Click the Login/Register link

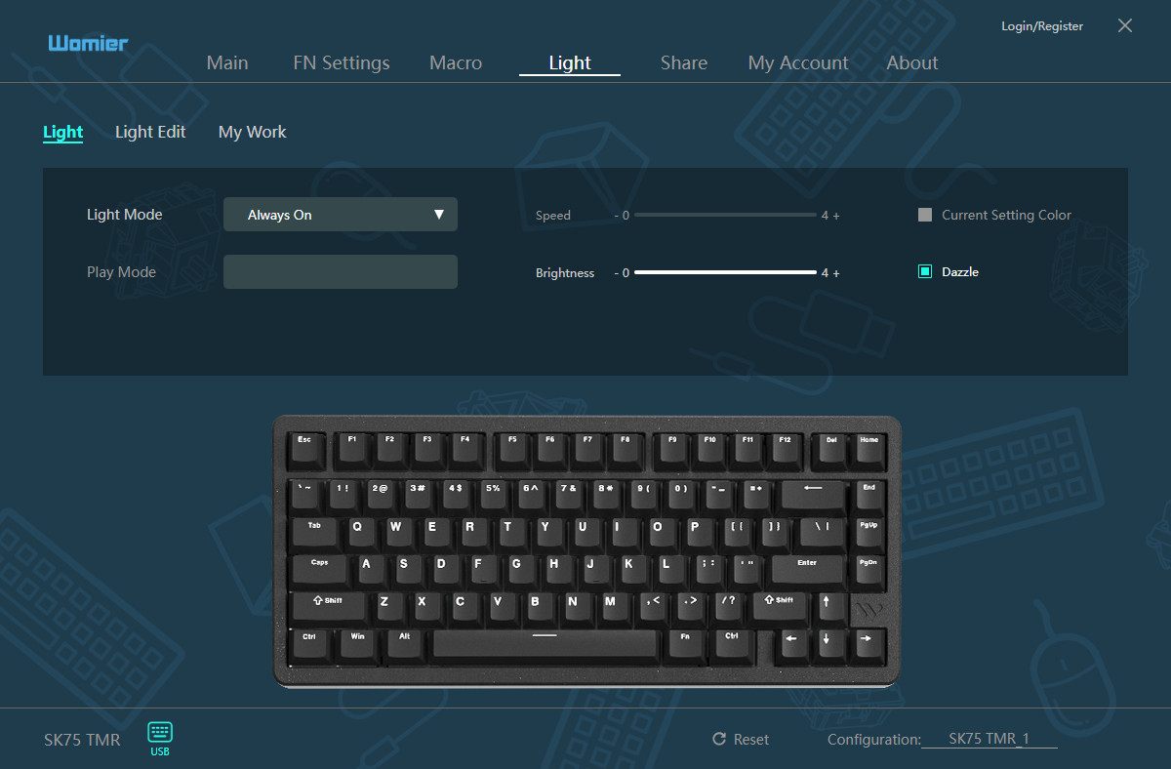1042,26
